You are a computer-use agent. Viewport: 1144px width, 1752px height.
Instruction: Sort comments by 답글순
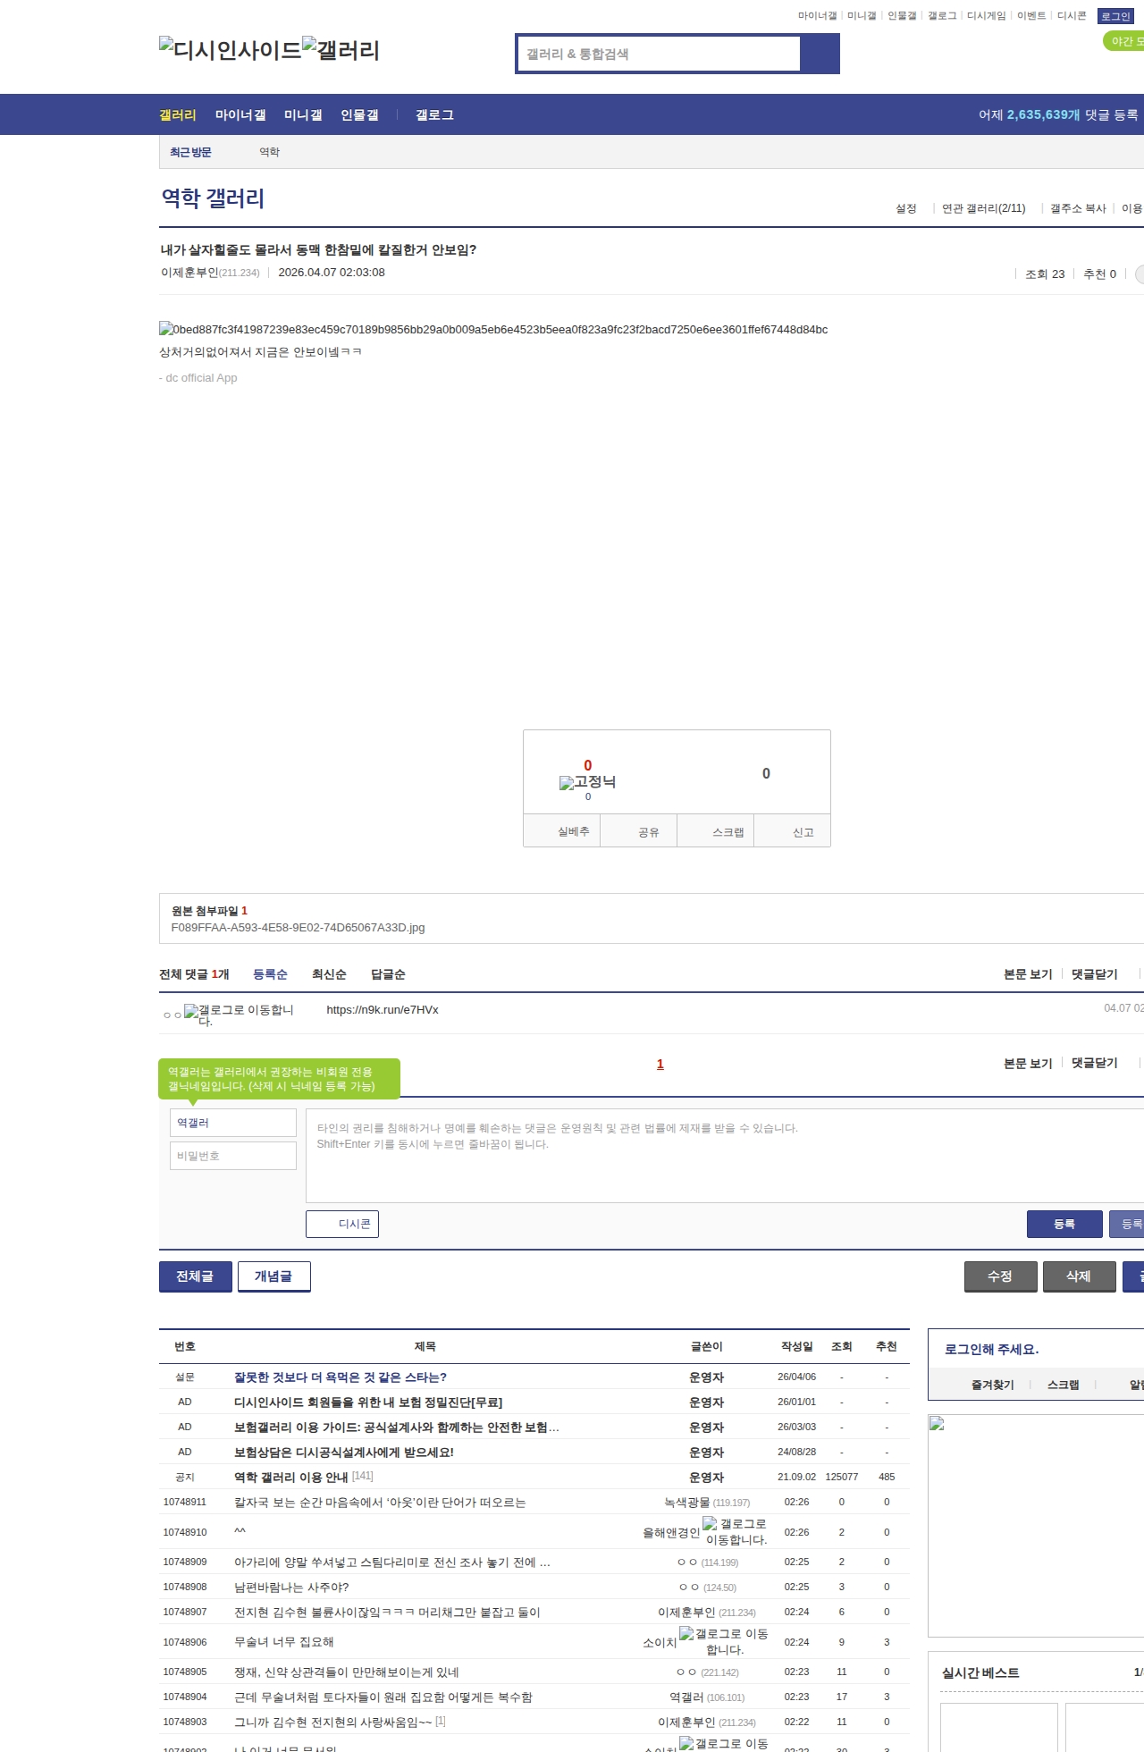[x=388, y=973]
